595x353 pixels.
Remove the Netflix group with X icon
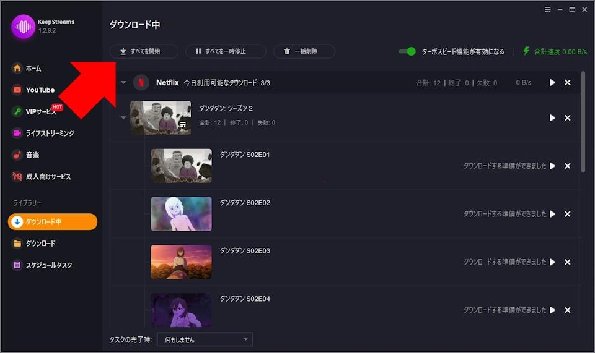[x=568, y=82]
